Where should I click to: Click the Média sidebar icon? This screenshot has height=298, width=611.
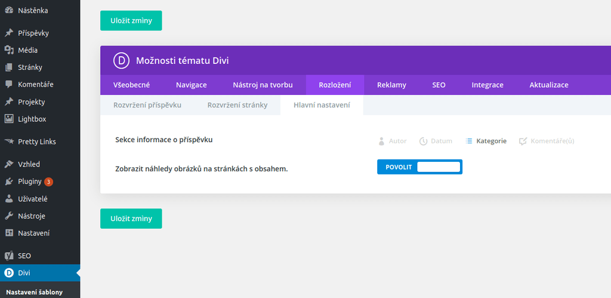click(x=8, y=50)
